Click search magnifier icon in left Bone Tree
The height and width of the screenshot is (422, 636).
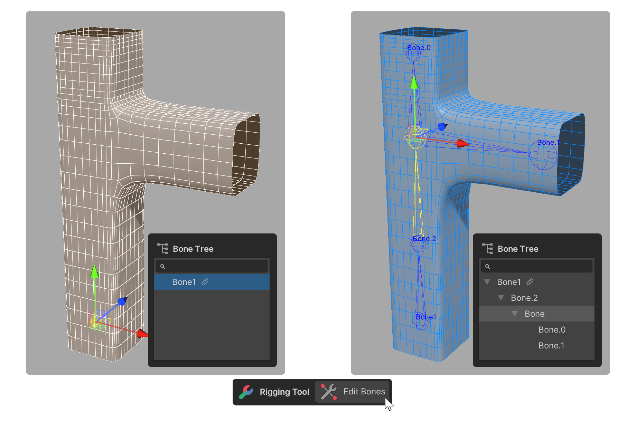[x=163, y=267]
